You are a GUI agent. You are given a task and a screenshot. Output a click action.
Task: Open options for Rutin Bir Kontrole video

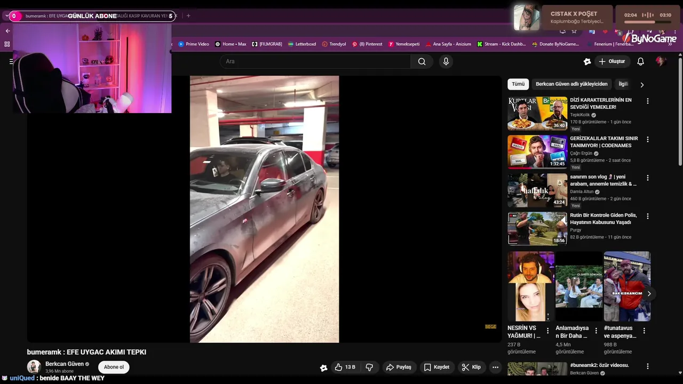pyautogui.click(x=648, y=216)
